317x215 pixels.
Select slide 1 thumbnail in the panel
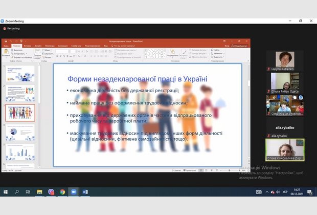pyautogui.click(x=20, y=73)
